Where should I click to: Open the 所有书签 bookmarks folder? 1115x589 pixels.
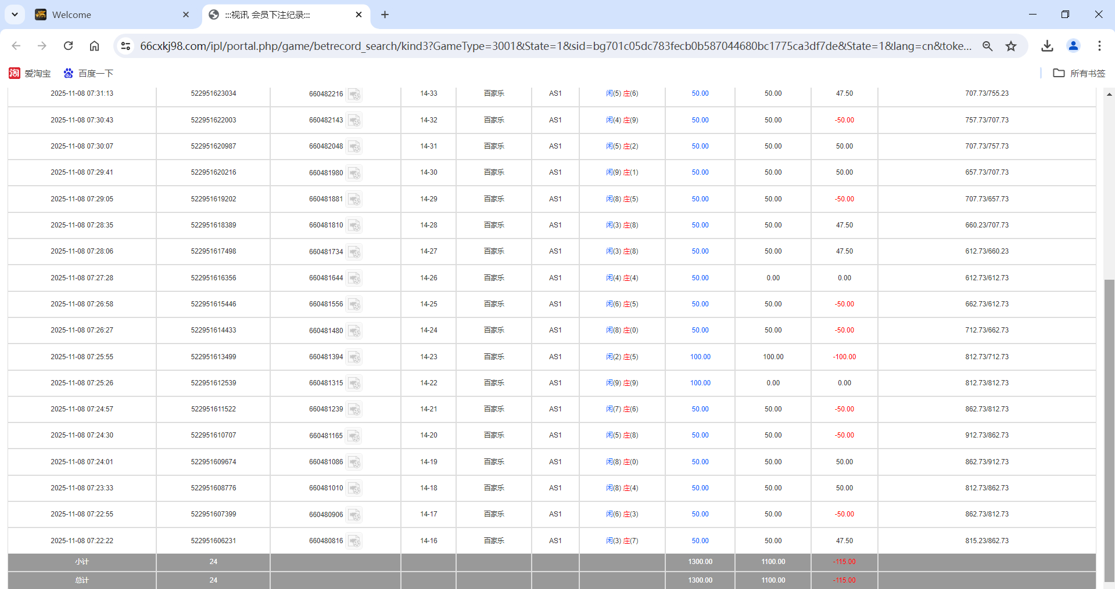(x=1080, y=73)
